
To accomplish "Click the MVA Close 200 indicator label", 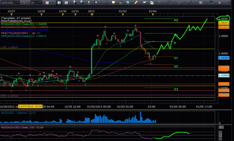I will click(25, 30).
